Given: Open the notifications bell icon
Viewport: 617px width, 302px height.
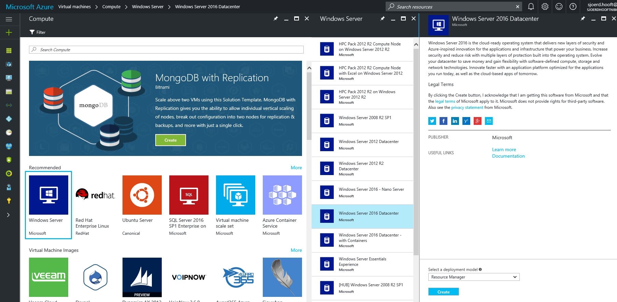Looking at the screenshot, I should pyautogui.click(x=531, y=6).
